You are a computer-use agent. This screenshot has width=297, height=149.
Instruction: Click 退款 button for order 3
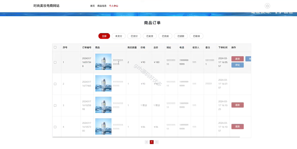coord(238,105)
